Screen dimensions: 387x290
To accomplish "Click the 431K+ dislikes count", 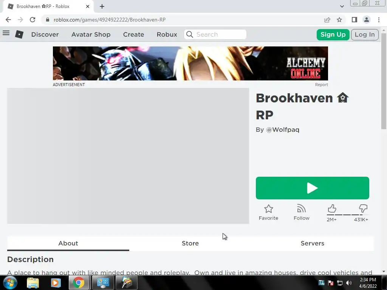I will 361,219.
